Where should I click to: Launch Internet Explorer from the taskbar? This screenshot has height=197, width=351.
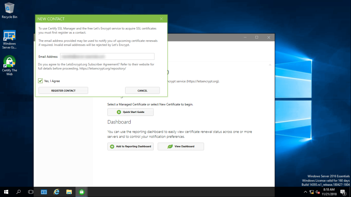point(57,192)
